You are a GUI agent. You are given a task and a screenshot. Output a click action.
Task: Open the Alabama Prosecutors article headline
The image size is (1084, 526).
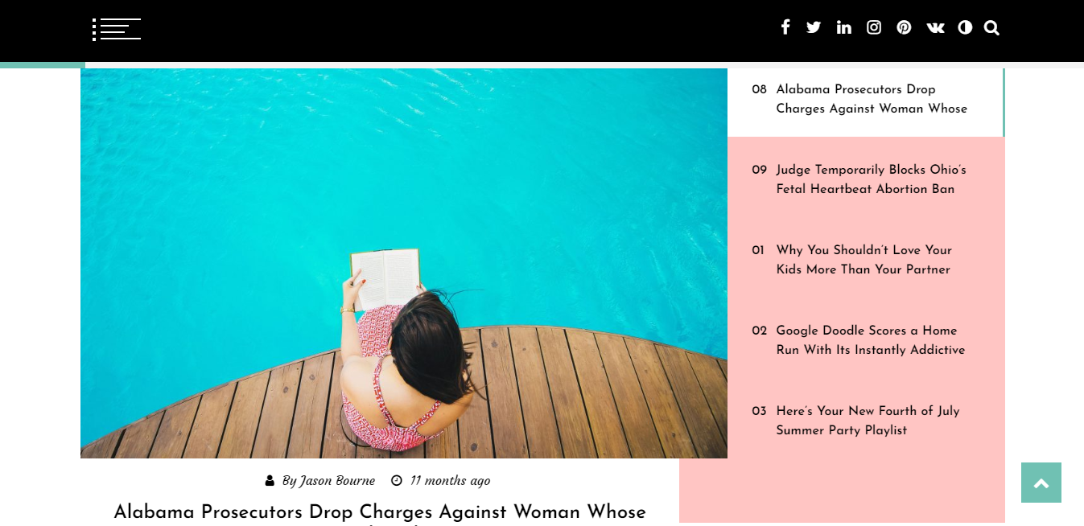coord(380,513)
